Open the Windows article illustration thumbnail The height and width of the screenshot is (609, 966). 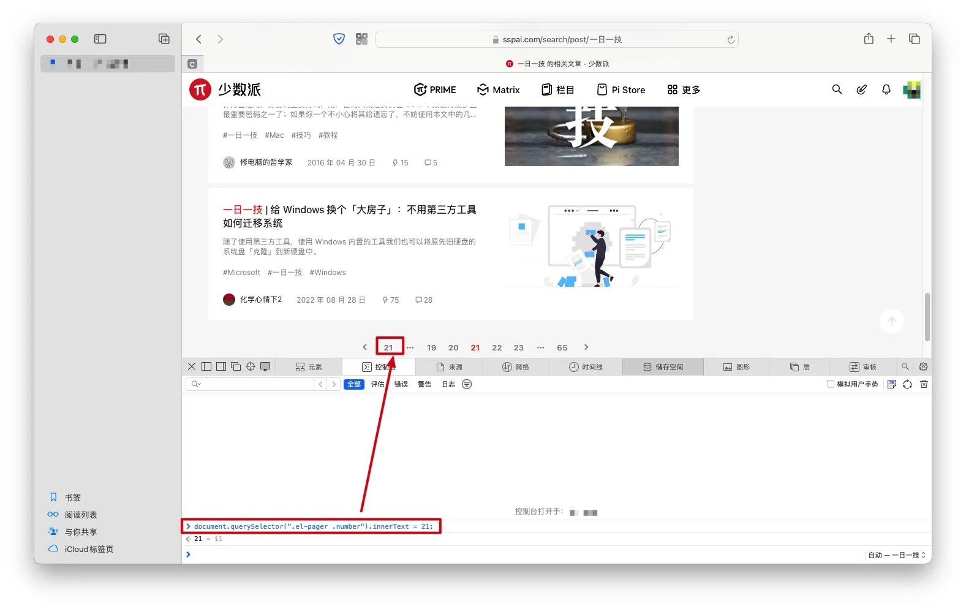point(591,246)
